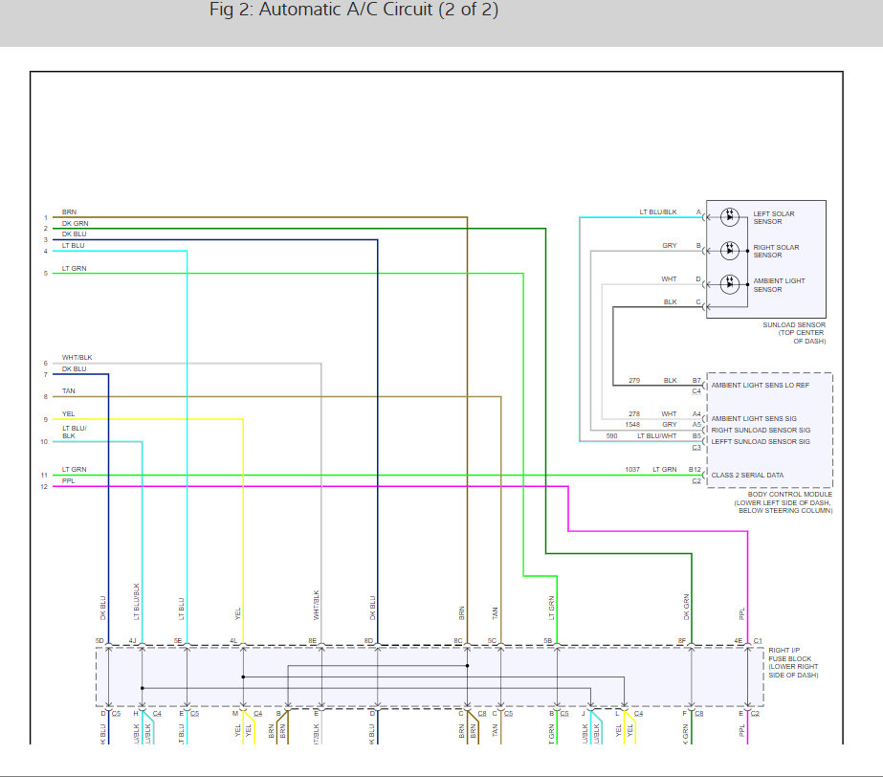The image size is (883, 777).
Task: Select the figure title "Fig 2: Automatic A/C Circuit (2 of 2)"
Action: [x=354, y=10]
